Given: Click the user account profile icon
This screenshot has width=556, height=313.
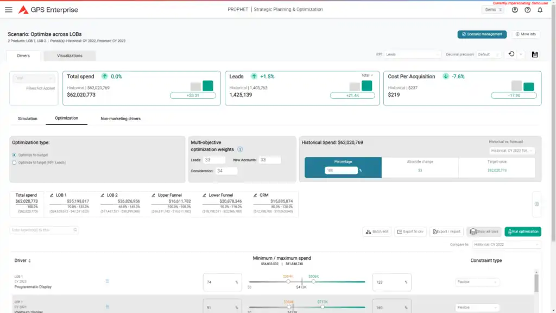Looking at the screenshot, I should click(x=515, y=10).
